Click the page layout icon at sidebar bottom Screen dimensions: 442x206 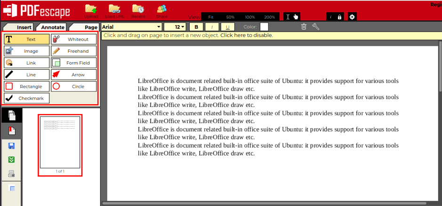[x=12, y=188]
